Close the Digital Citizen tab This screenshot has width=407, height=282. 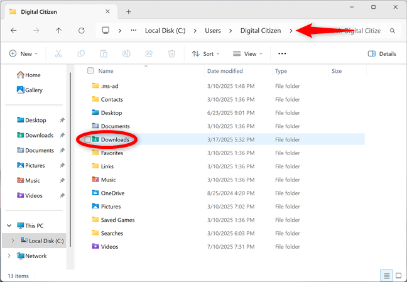(x=107, y=11)
